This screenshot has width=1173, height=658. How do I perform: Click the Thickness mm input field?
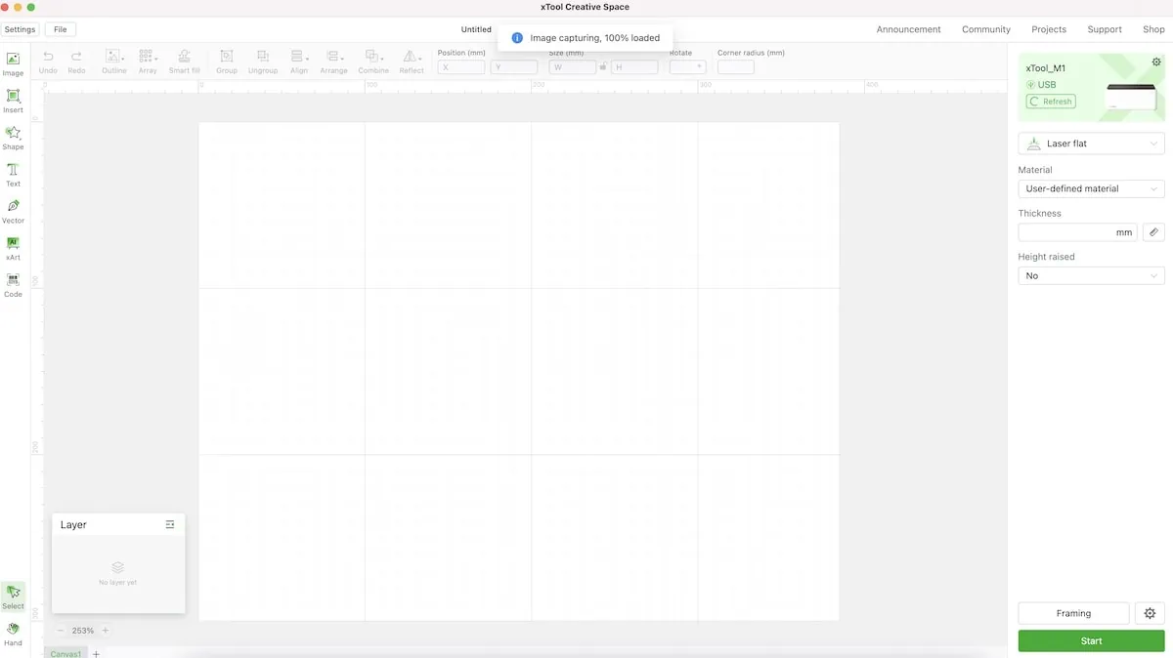1077,232
